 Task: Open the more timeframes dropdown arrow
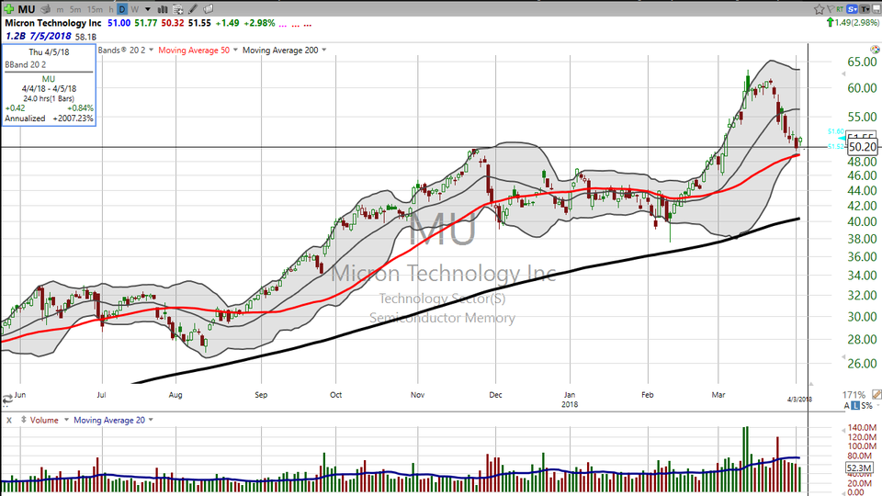pos(147,9)
